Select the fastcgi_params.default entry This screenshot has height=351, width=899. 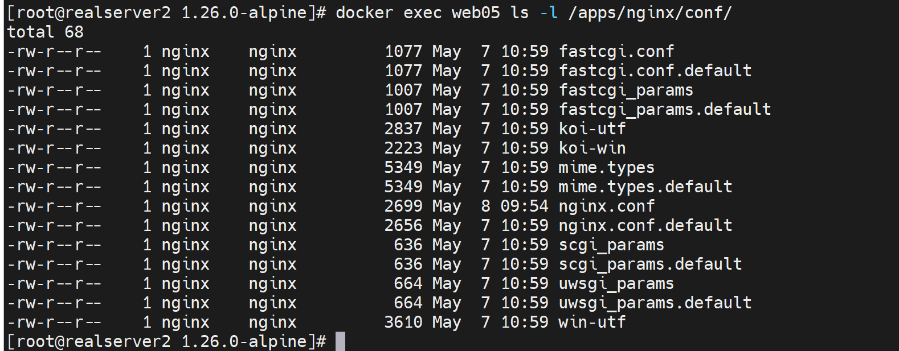point(664,110)
